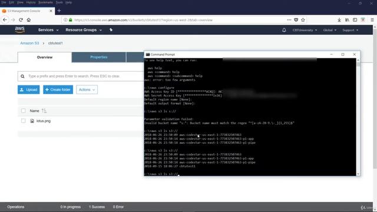Open the Firefox hamburger menu
The height and width of the screenshot is (212, 377).
[x=372, y=20]
